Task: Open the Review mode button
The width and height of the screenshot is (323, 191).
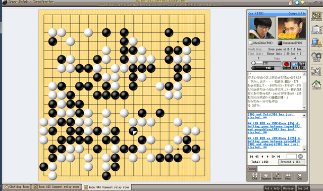Action: [x=277, y=176]
